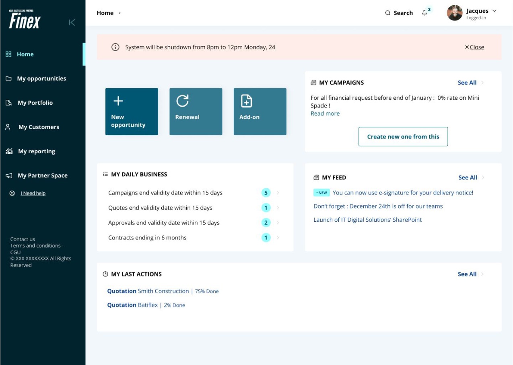Screen dimensions: 513x365
Task: Click the folder icon beside My opportunities
Action: pyautogui.click(x=8, y=78)
